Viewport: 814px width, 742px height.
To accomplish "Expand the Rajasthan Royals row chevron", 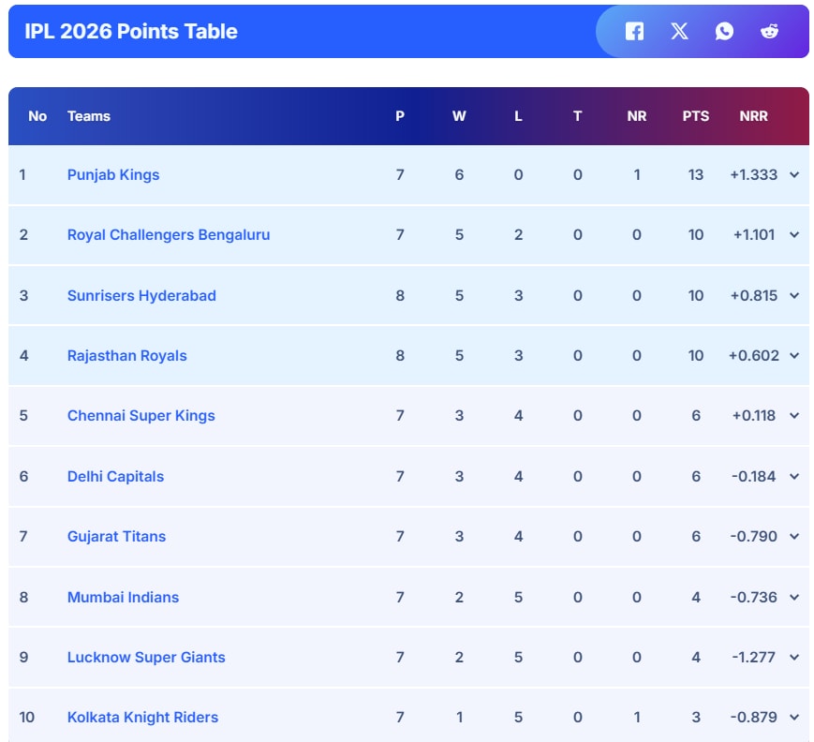I will (x=794, y=356).
